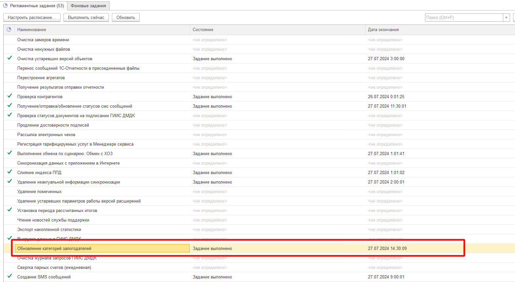The height and width of the screenshot is (282, 515).
Task: Select row Продление достоверности подписей
Action: [259, 125]
